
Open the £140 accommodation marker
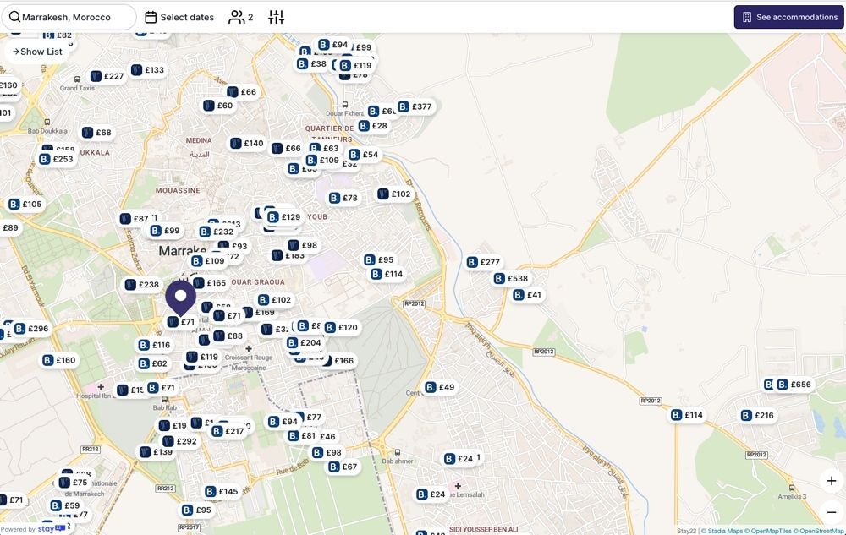pyautogui.click(x=247, y=143)
